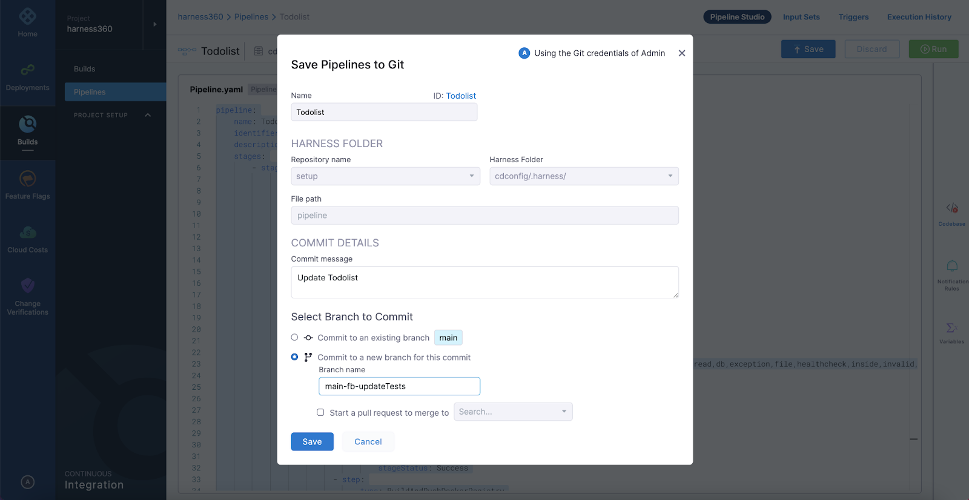Viewport: 969px width, 500px height.
Task: Click the top toolbar Save button
Action: coord(808,49)
